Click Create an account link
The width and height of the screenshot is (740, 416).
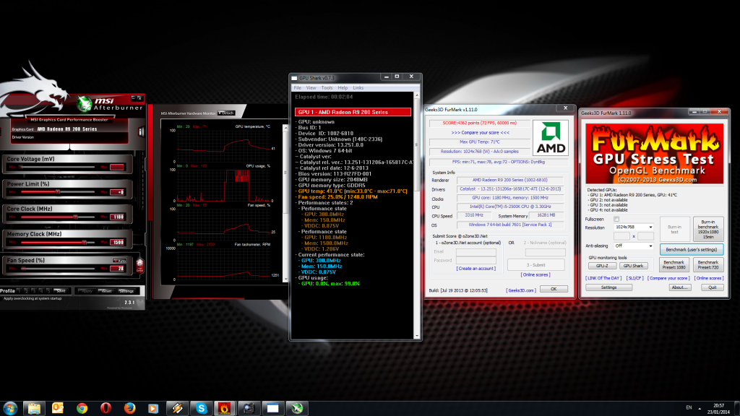point(476,269)
